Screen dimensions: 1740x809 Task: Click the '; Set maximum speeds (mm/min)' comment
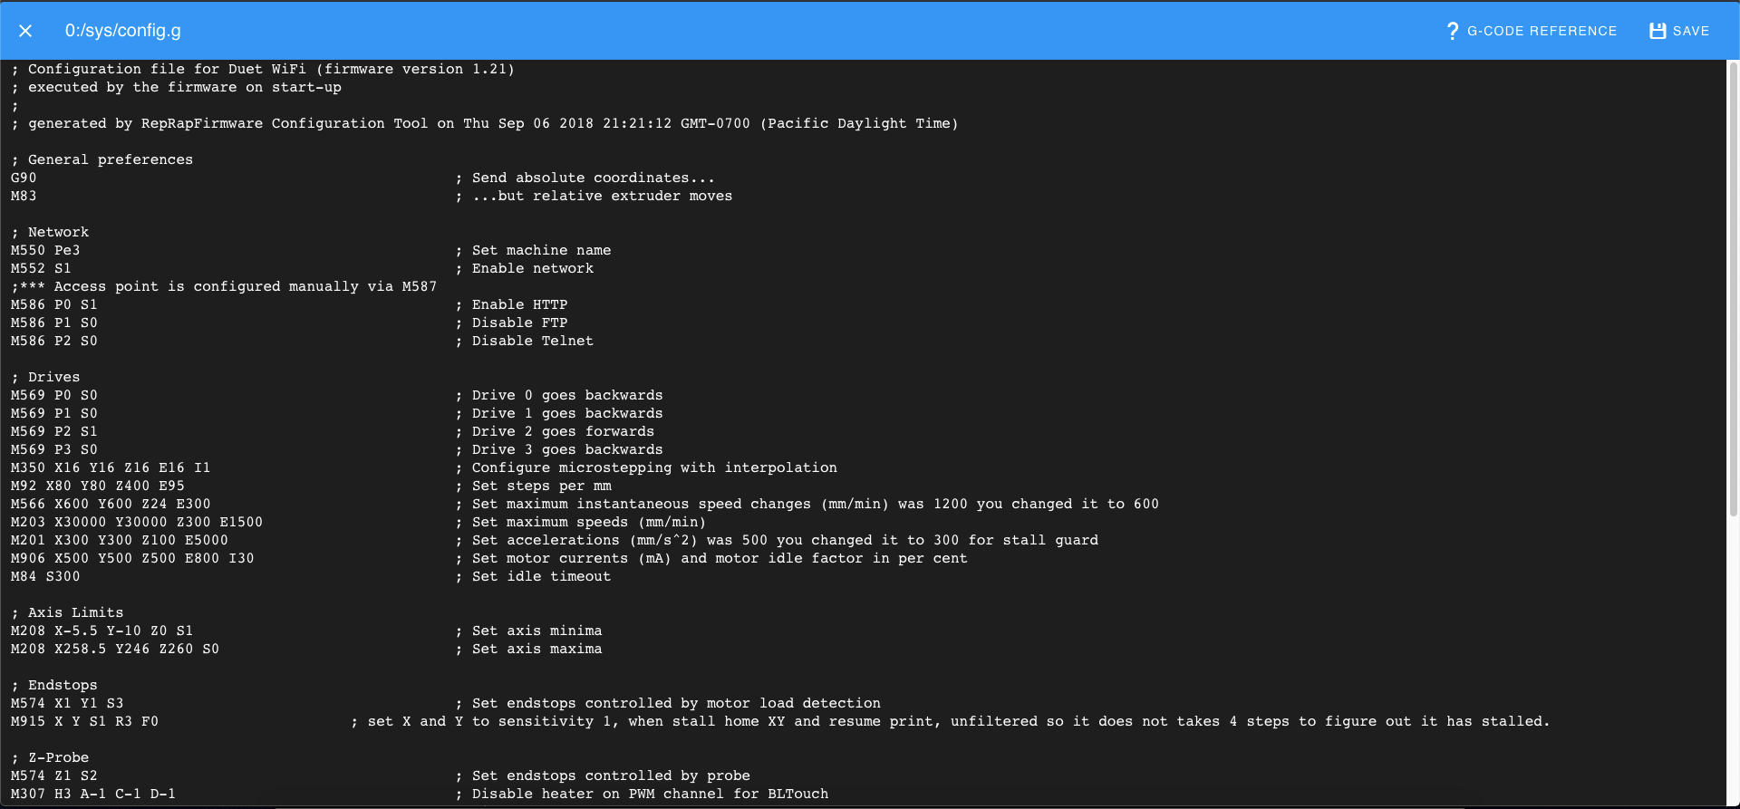pyautogui.click(x=581, y=522)
